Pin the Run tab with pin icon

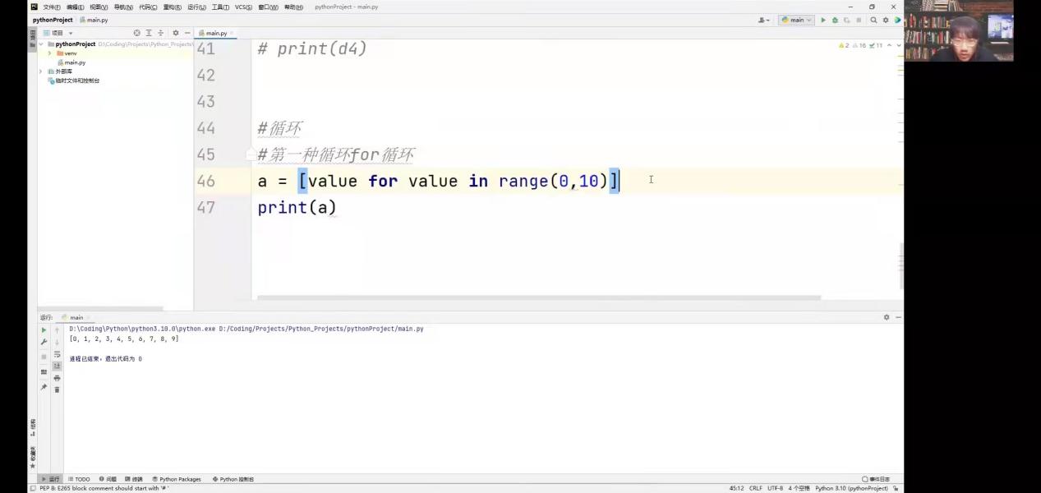pos(44,387)
